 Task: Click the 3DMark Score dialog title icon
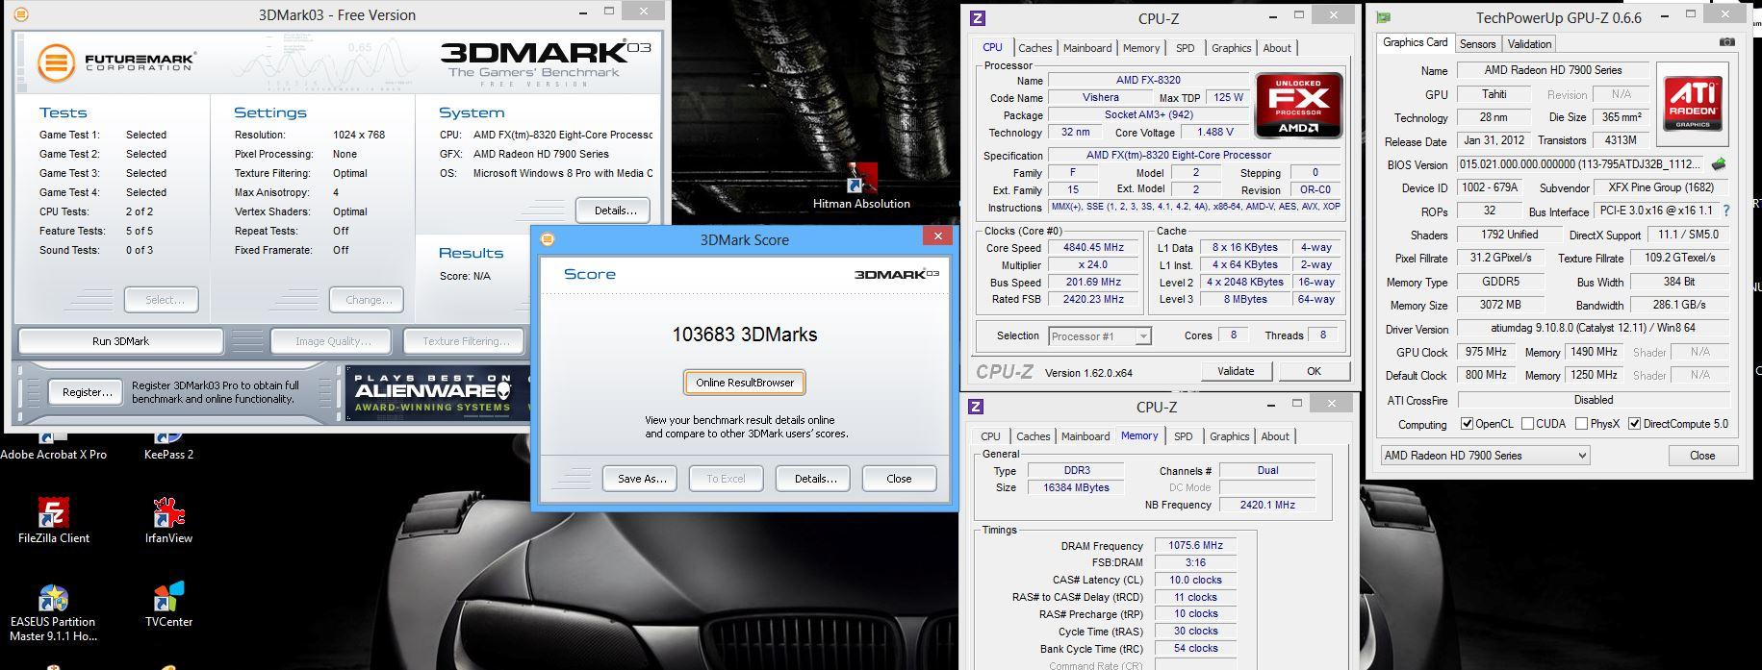pyautogui.click(x=548, y=239)
